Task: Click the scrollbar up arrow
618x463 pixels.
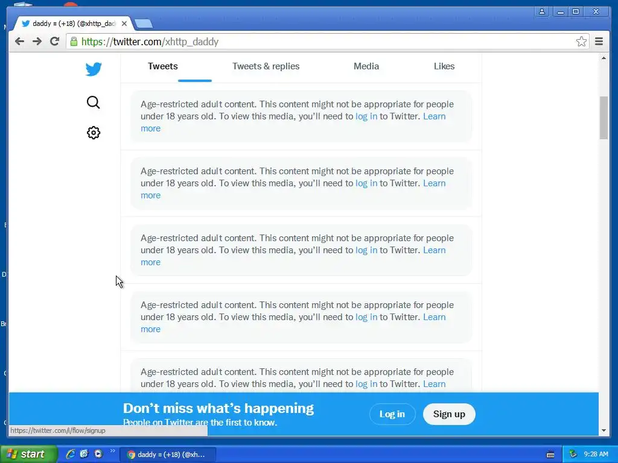Action: pos(604,58)
